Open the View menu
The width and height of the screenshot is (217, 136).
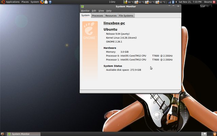click(101, 11)
